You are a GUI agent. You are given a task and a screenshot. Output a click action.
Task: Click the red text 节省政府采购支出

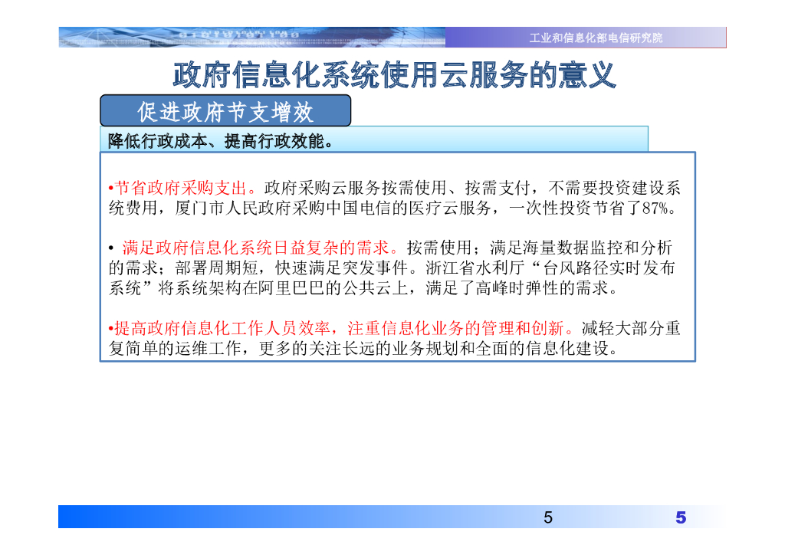181,188
